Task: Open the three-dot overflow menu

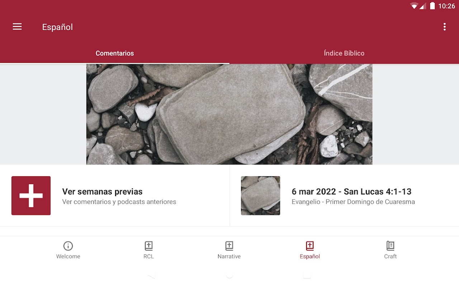Action: click(x=444, y=27)
